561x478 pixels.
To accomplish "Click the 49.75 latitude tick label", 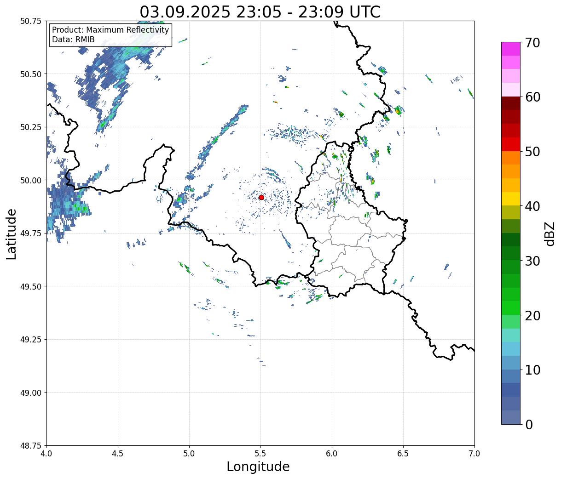I will pyautogui.click(x=31, y=233).
